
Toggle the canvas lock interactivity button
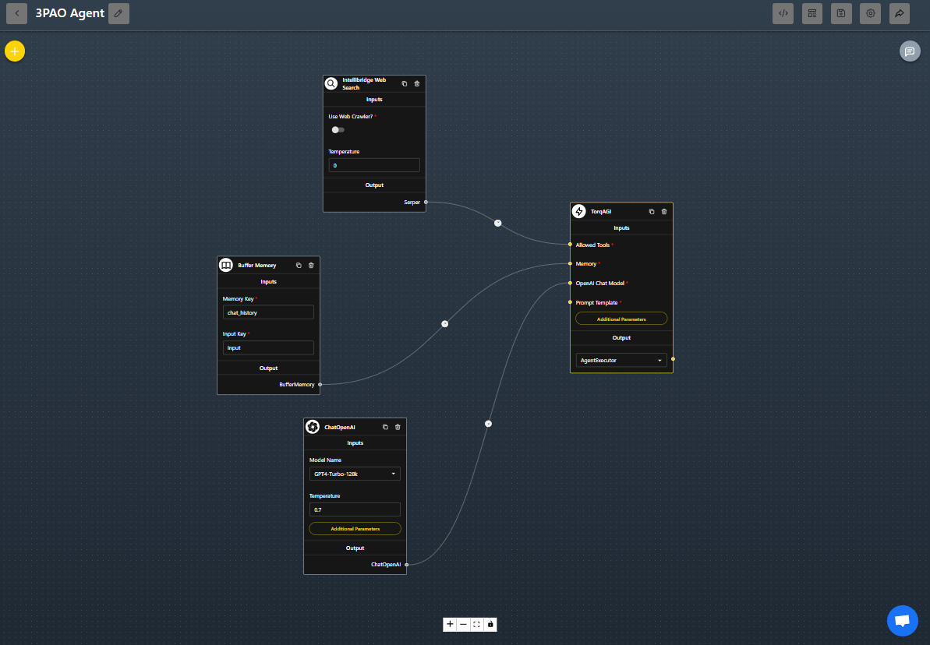[490, 624]
